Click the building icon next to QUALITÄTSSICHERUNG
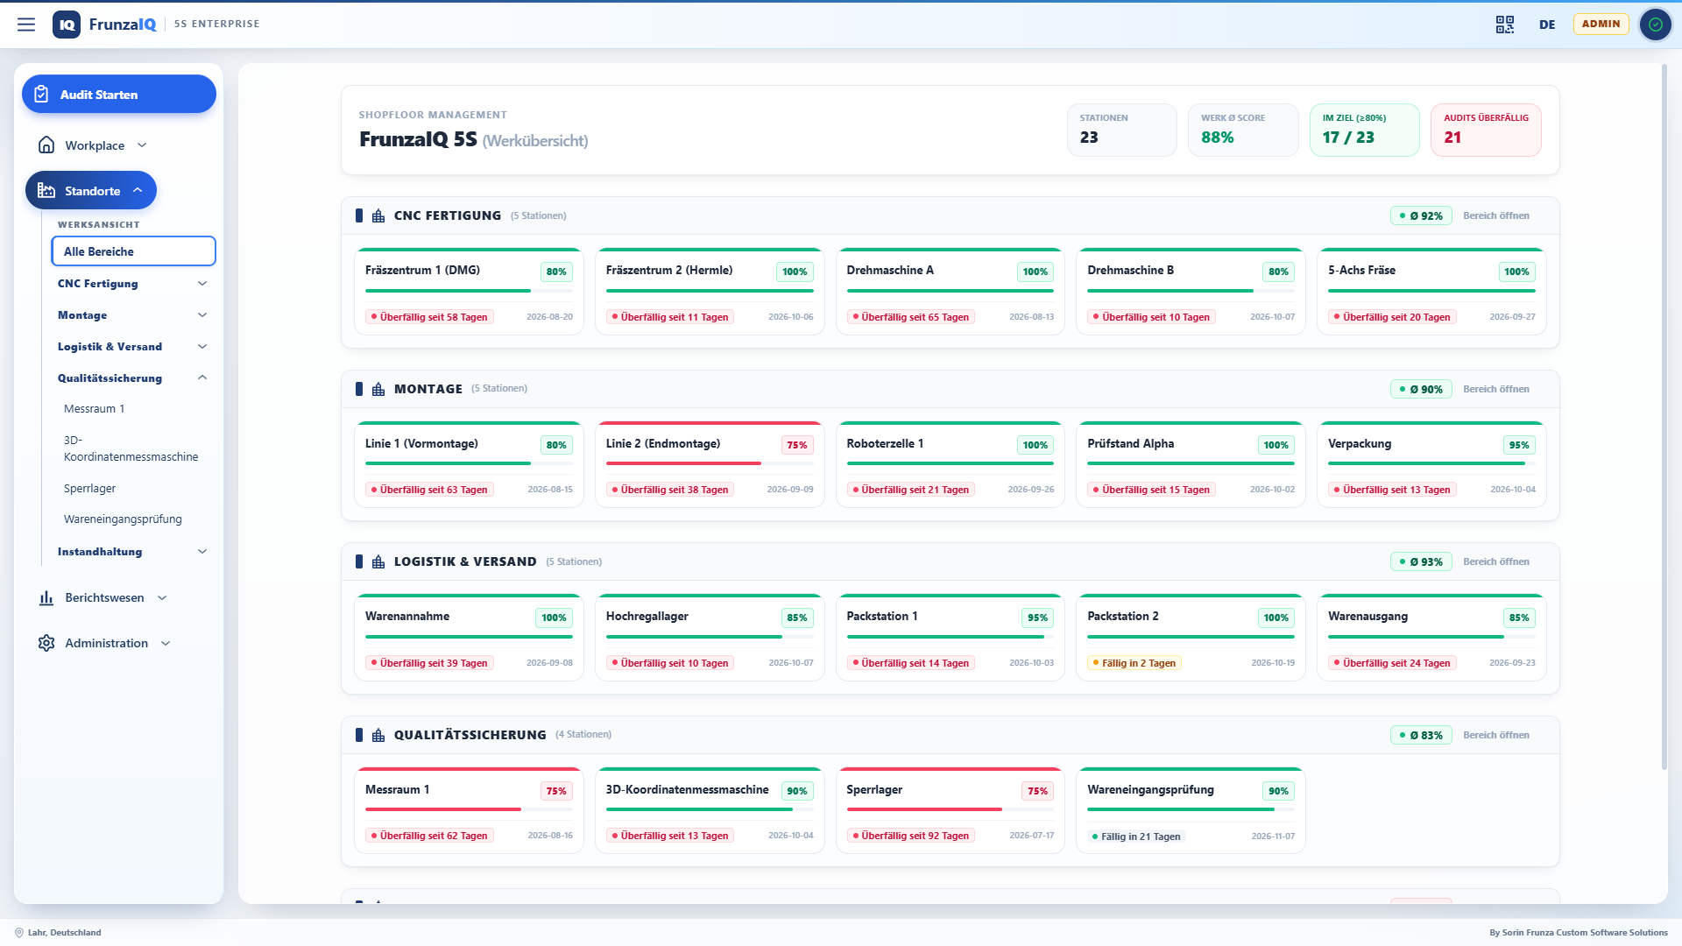 click(x=378, y=735)
